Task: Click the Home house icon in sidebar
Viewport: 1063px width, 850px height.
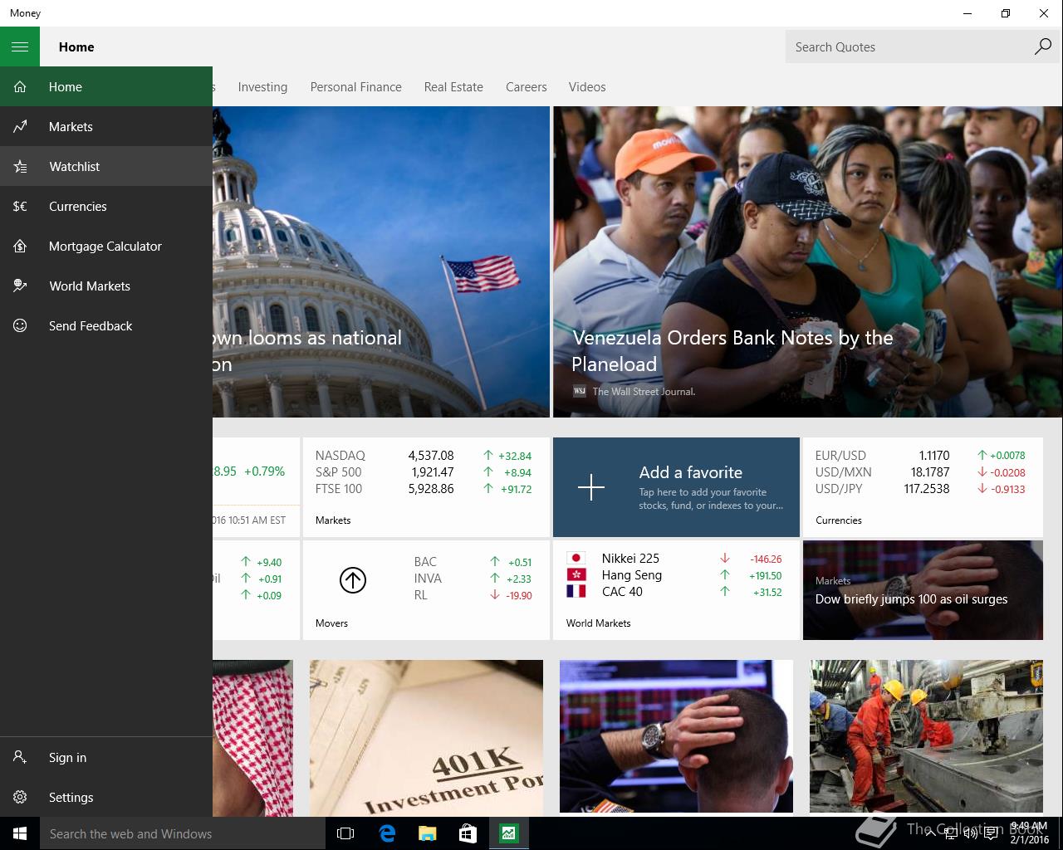Action: point(20,87)
